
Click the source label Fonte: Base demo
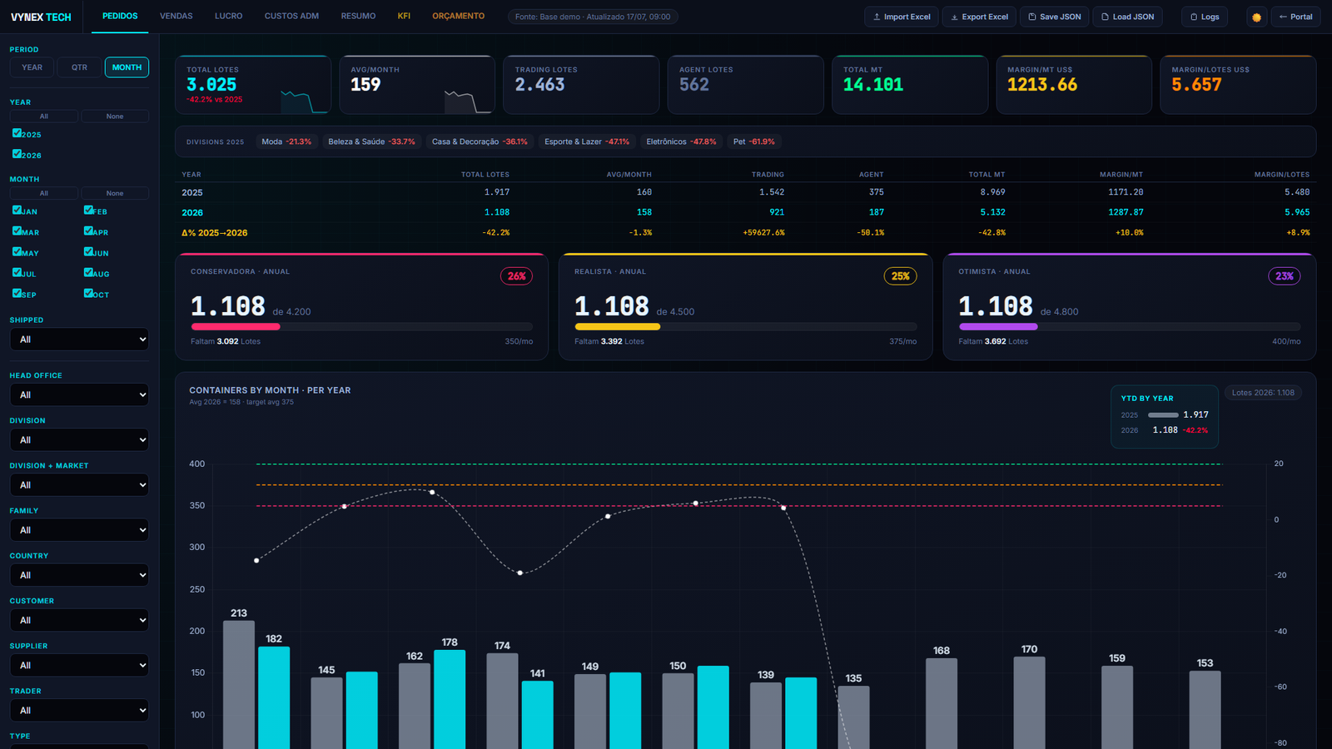(593, 17)
